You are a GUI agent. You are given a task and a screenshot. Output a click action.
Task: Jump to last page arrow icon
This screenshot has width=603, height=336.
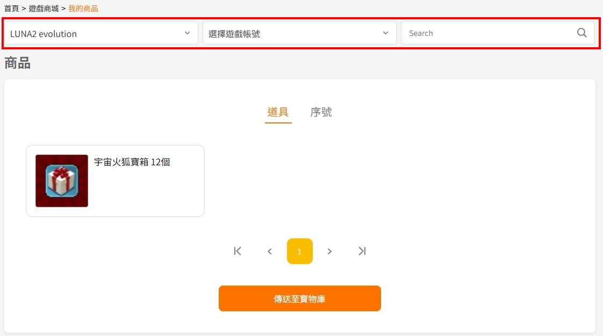point(362,251)
